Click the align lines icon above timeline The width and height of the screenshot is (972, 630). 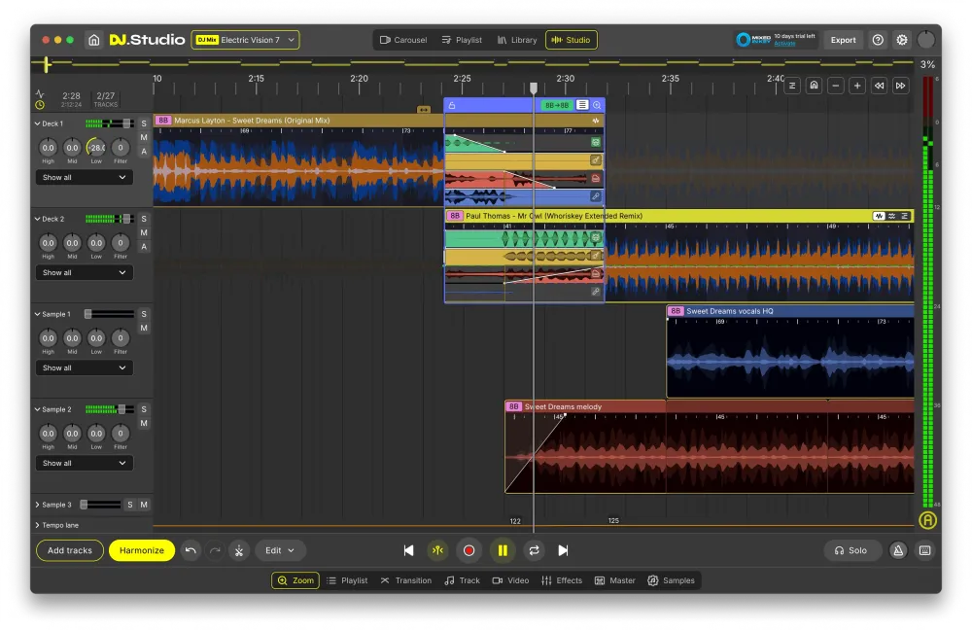pyautogui.click(x=792, y=86)
